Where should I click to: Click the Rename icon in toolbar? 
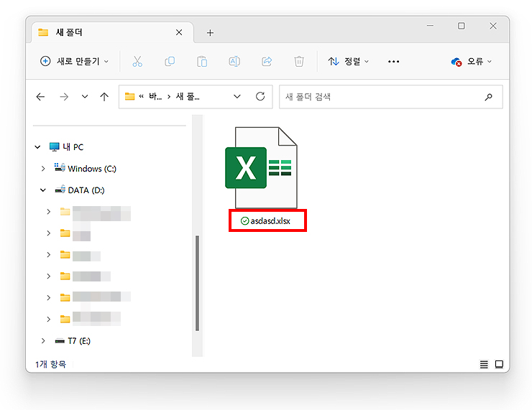pos(234,61)
